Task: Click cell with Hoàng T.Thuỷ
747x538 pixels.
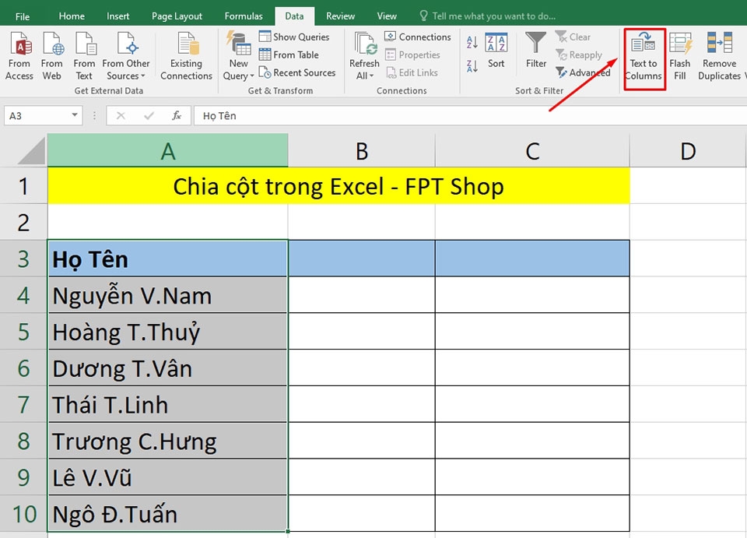Action: tap(168, 332)
